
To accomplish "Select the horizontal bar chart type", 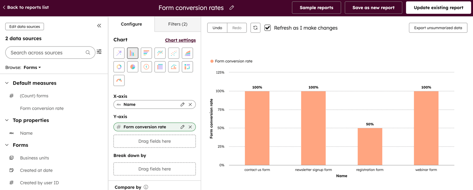I will (x=146, y=53).
